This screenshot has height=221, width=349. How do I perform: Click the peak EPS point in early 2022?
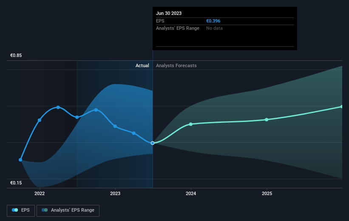pyautogui.click(x=58, y=107)
